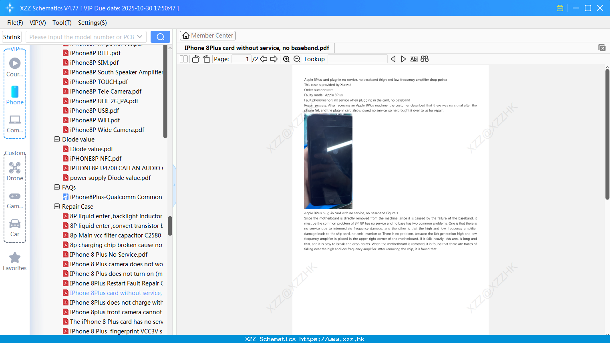Open XZZ website link in status bar
Screen dimensions: 610x343
pos(332,339)
